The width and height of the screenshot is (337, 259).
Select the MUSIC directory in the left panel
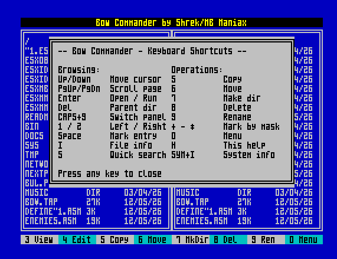pos(93,192)
